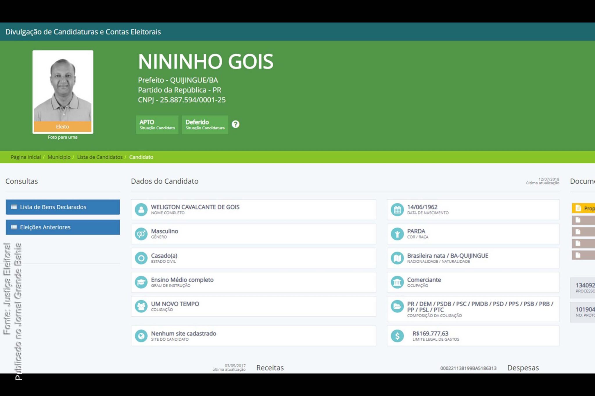Click the CNPJ - 25.887.594/0001-25 line

(182, 100)
